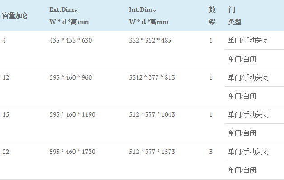Click the 容量加仑 column header
Viewport: 284px width, 180px height.
point(15,15)
